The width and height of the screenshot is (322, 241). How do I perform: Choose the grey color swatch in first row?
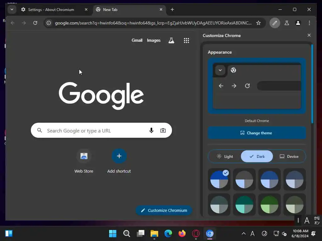[x=244, y=179]
